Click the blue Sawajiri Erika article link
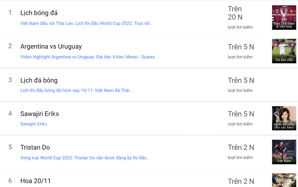Image resolution: width=298 pixels, height=187 pixels. tap(34, 124)
